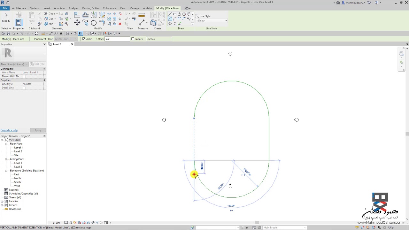The height and width of the screenshot is (230, 409).
Task: Open Level 2 under Floor Plans
Action: 18,151
